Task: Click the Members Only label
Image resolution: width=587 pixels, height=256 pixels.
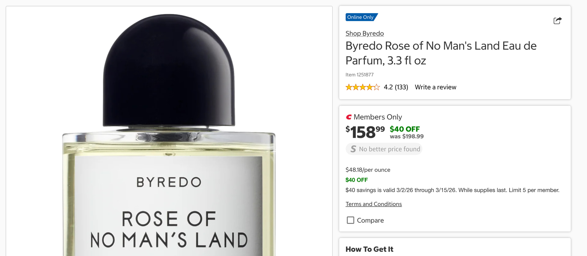Action: tap(378, 117)
